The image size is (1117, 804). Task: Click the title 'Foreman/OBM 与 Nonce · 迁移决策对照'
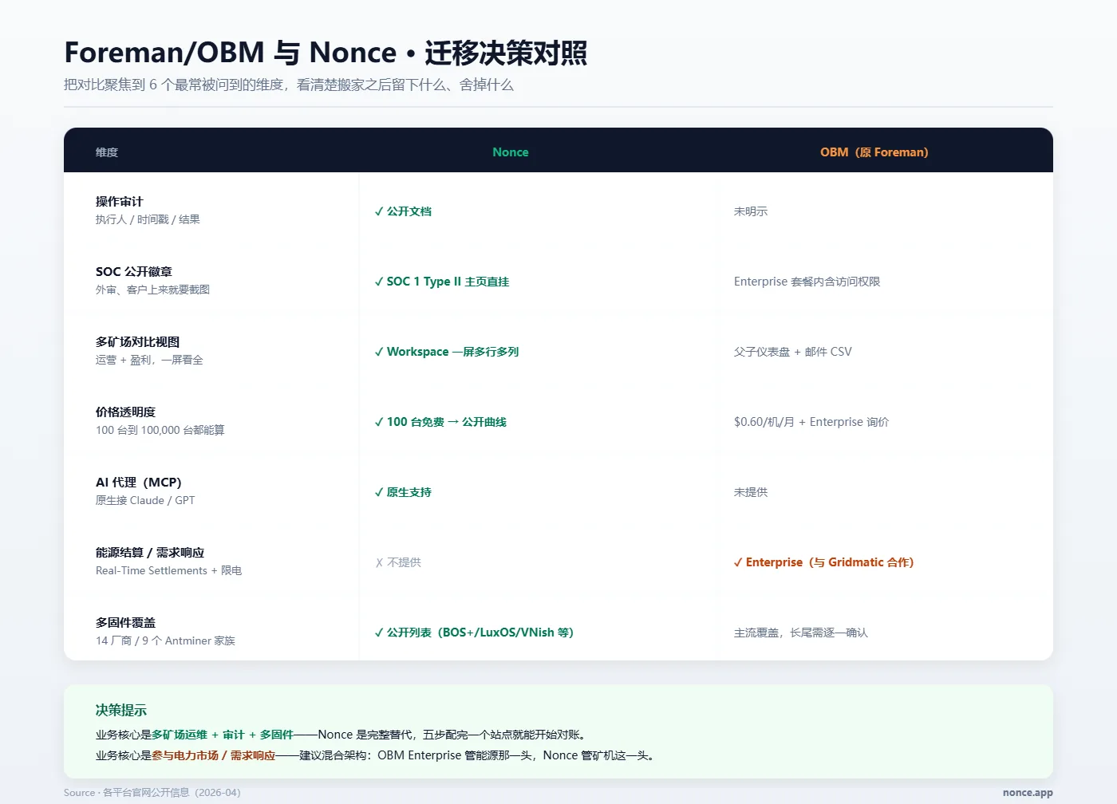point(326,53)
